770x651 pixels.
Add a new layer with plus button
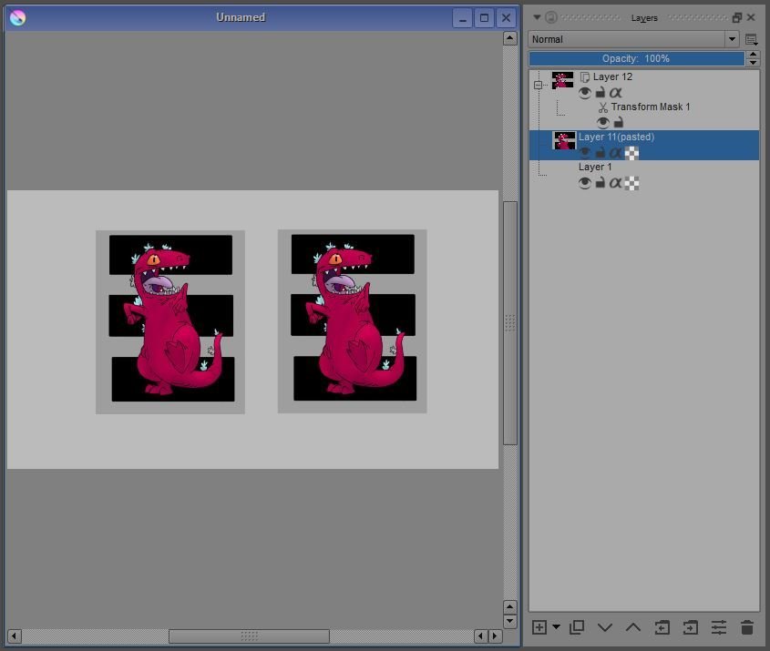(x=539, y=627)
